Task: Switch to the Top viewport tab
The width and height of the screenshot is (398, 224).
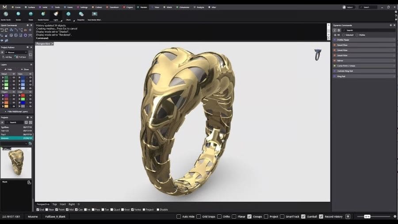Action: coord(54,204)
